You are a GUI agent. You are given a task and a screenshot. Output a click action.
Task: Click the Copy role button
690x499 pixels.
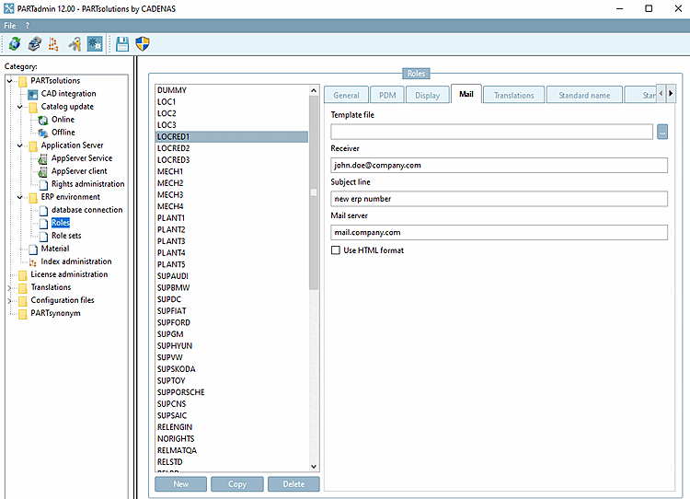coord(236,484)
